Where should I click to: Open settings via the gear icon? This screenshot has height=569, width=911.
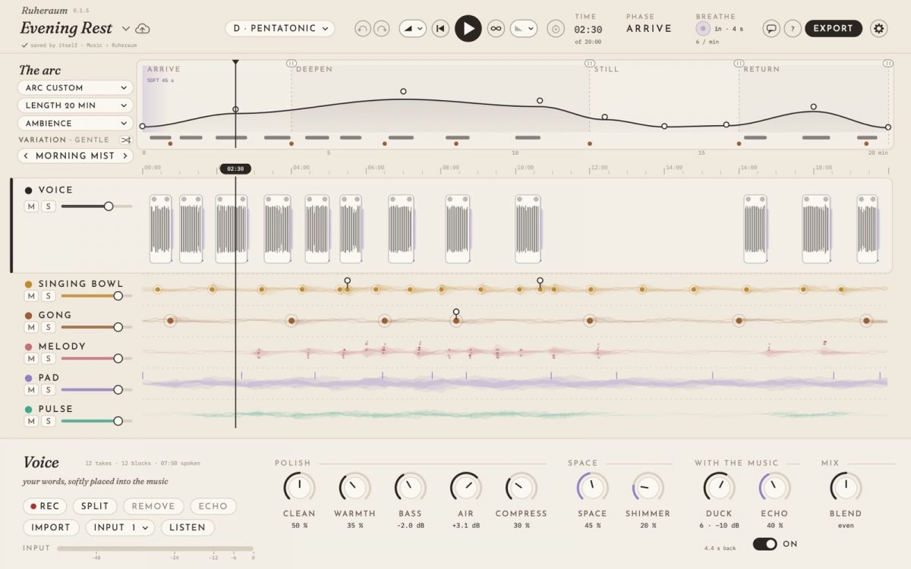click(879, 29)
